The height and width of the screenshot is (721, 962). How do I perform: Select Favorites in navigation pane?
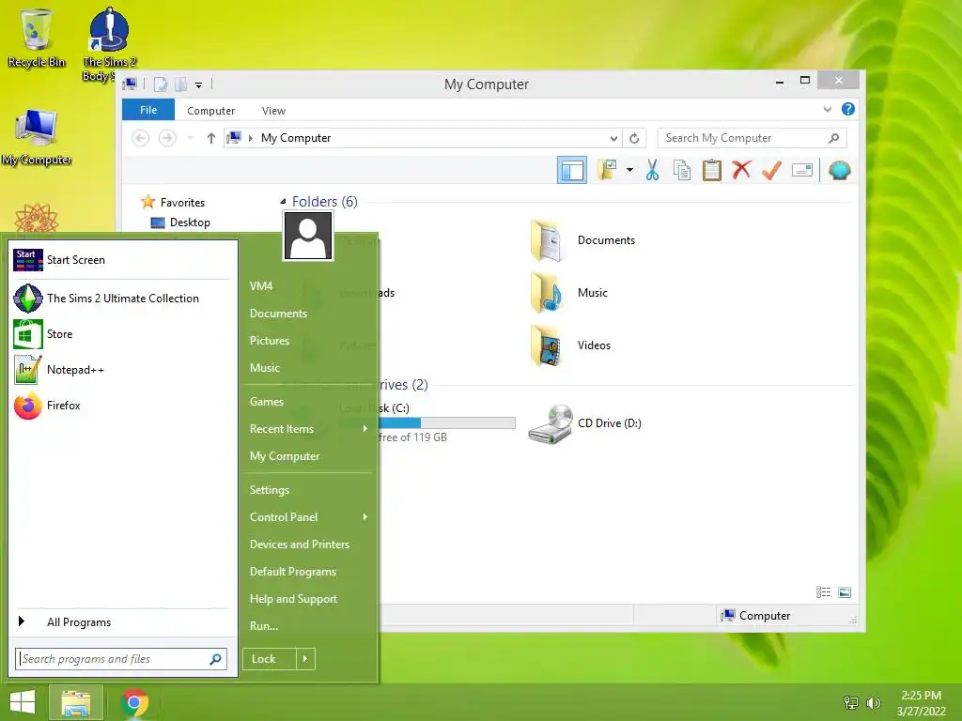(x=182, y=203)
